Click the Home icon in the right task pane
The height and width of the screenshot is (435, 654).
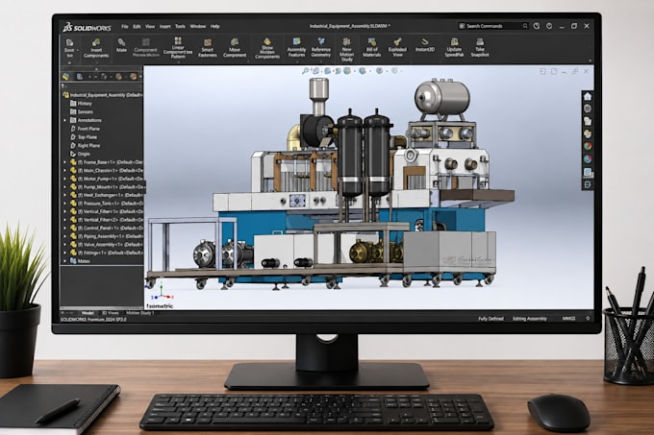(x=588, y=97)
